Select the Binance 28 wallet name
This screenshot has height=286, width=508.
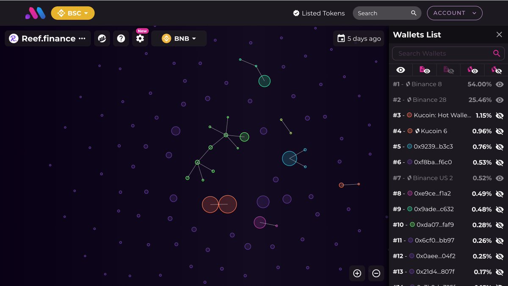coord(429,100)
